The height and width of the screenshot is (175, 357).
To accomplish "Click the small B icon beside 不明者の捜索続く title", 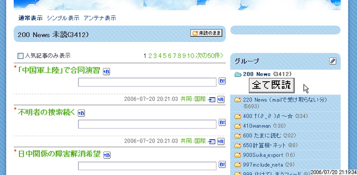I will click(81, 113).
